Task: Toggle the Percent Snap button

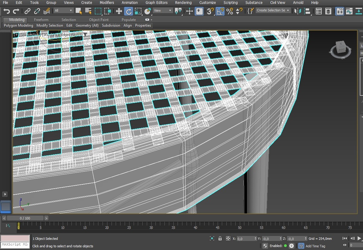Action: [230, 11]
